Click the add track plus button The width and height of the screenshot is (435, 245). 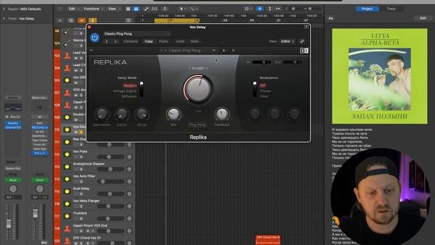coord(60,20)
